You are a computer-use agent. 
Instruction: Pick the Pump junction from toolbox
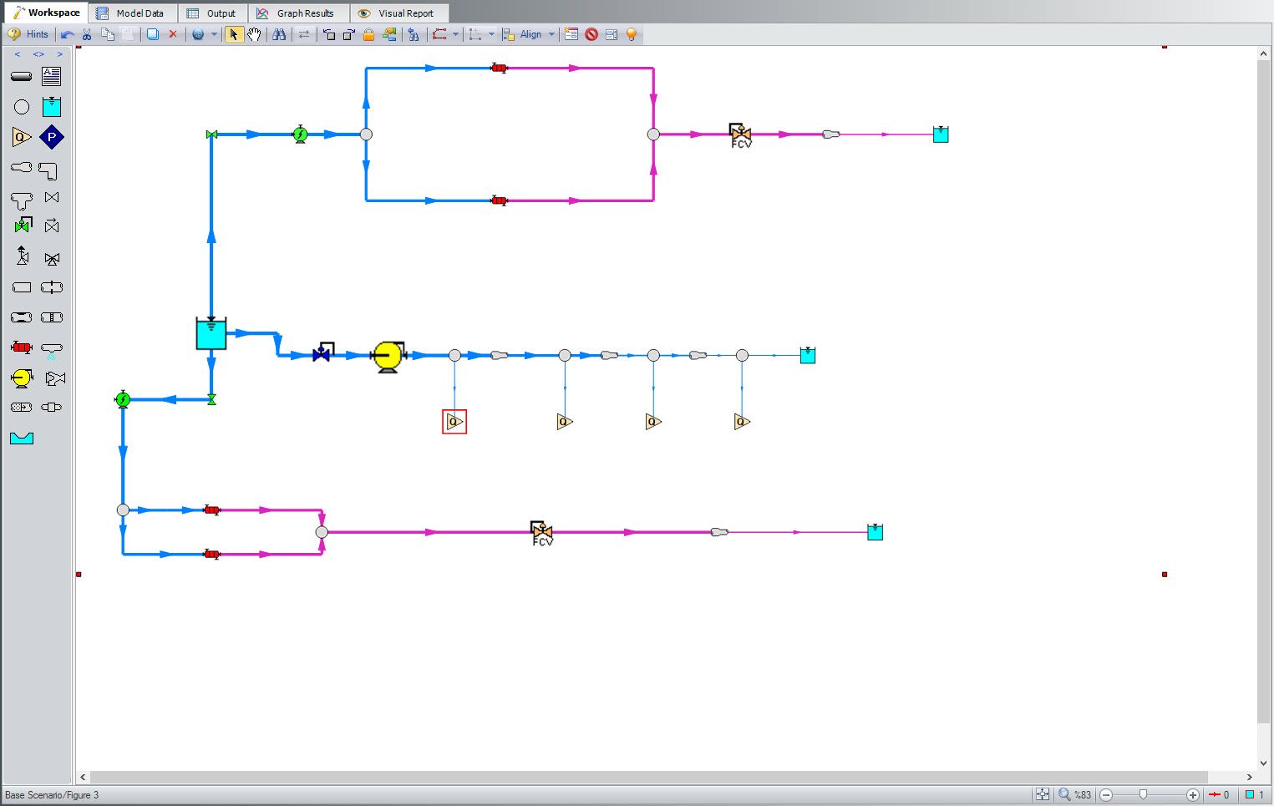(22, 378)
